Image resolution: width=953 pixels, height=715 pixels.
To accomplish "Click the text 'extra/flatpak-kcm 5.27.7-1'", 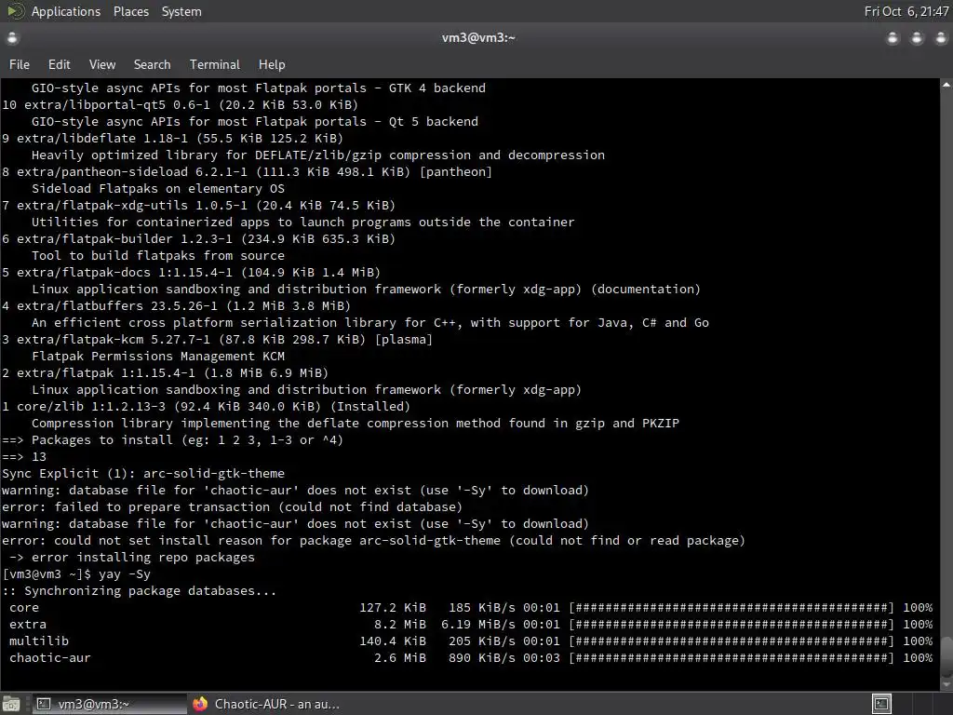I will coord(113,339).
